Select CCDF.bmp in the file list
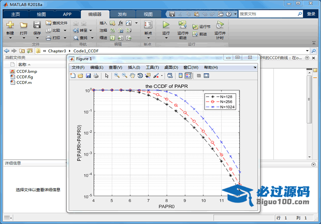Image resolution: width=321 pixels, height=224 pixels. pyautogui.click(x=23, y=71)
